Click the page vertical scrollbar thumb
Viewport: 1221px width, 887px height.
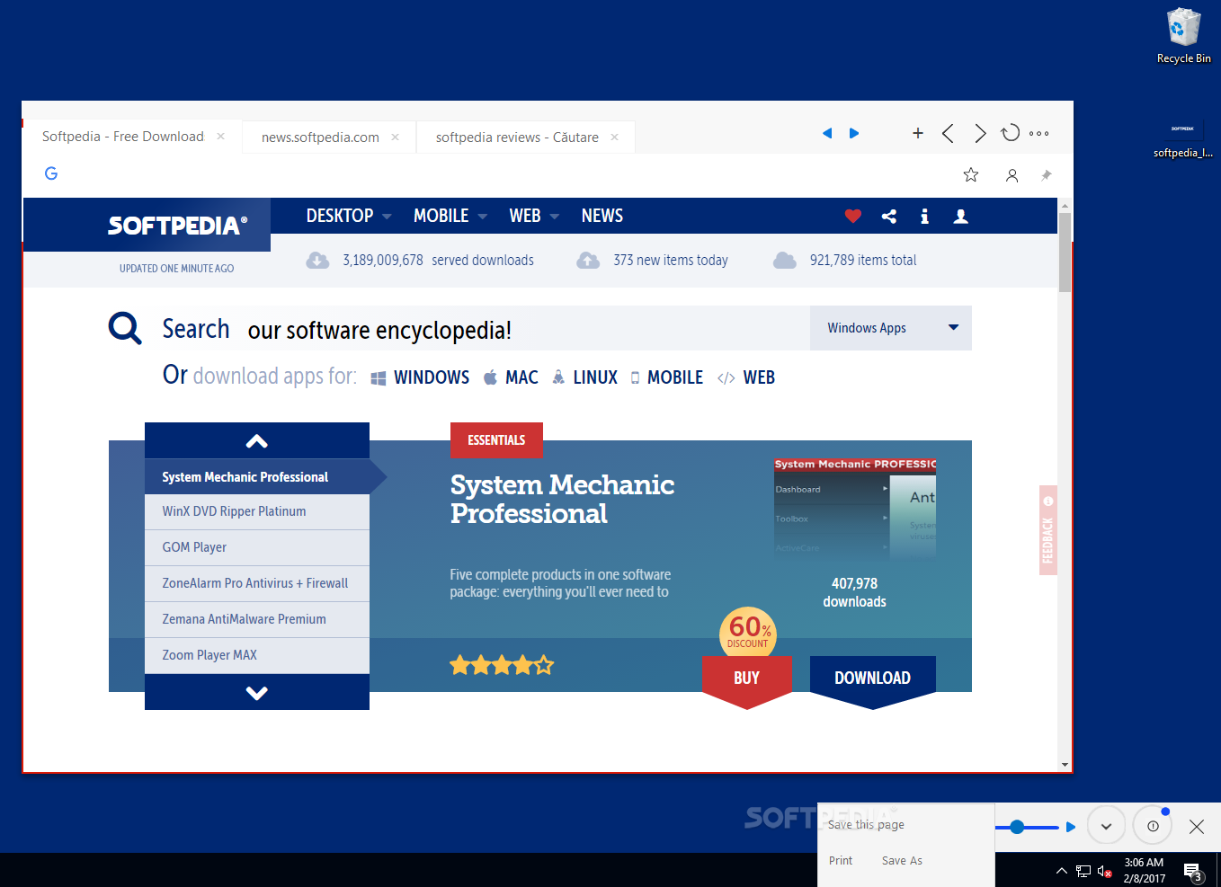(1065, 253)
